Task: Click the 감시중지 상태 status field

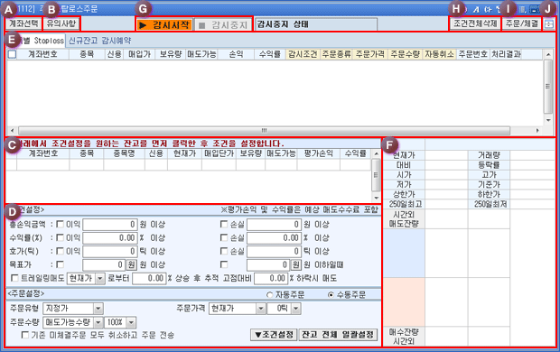Action: (316, 24)
